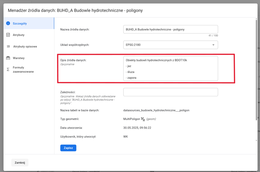
Task: Go to the Atrybuty opisowe tab
Action: [25, 47]
